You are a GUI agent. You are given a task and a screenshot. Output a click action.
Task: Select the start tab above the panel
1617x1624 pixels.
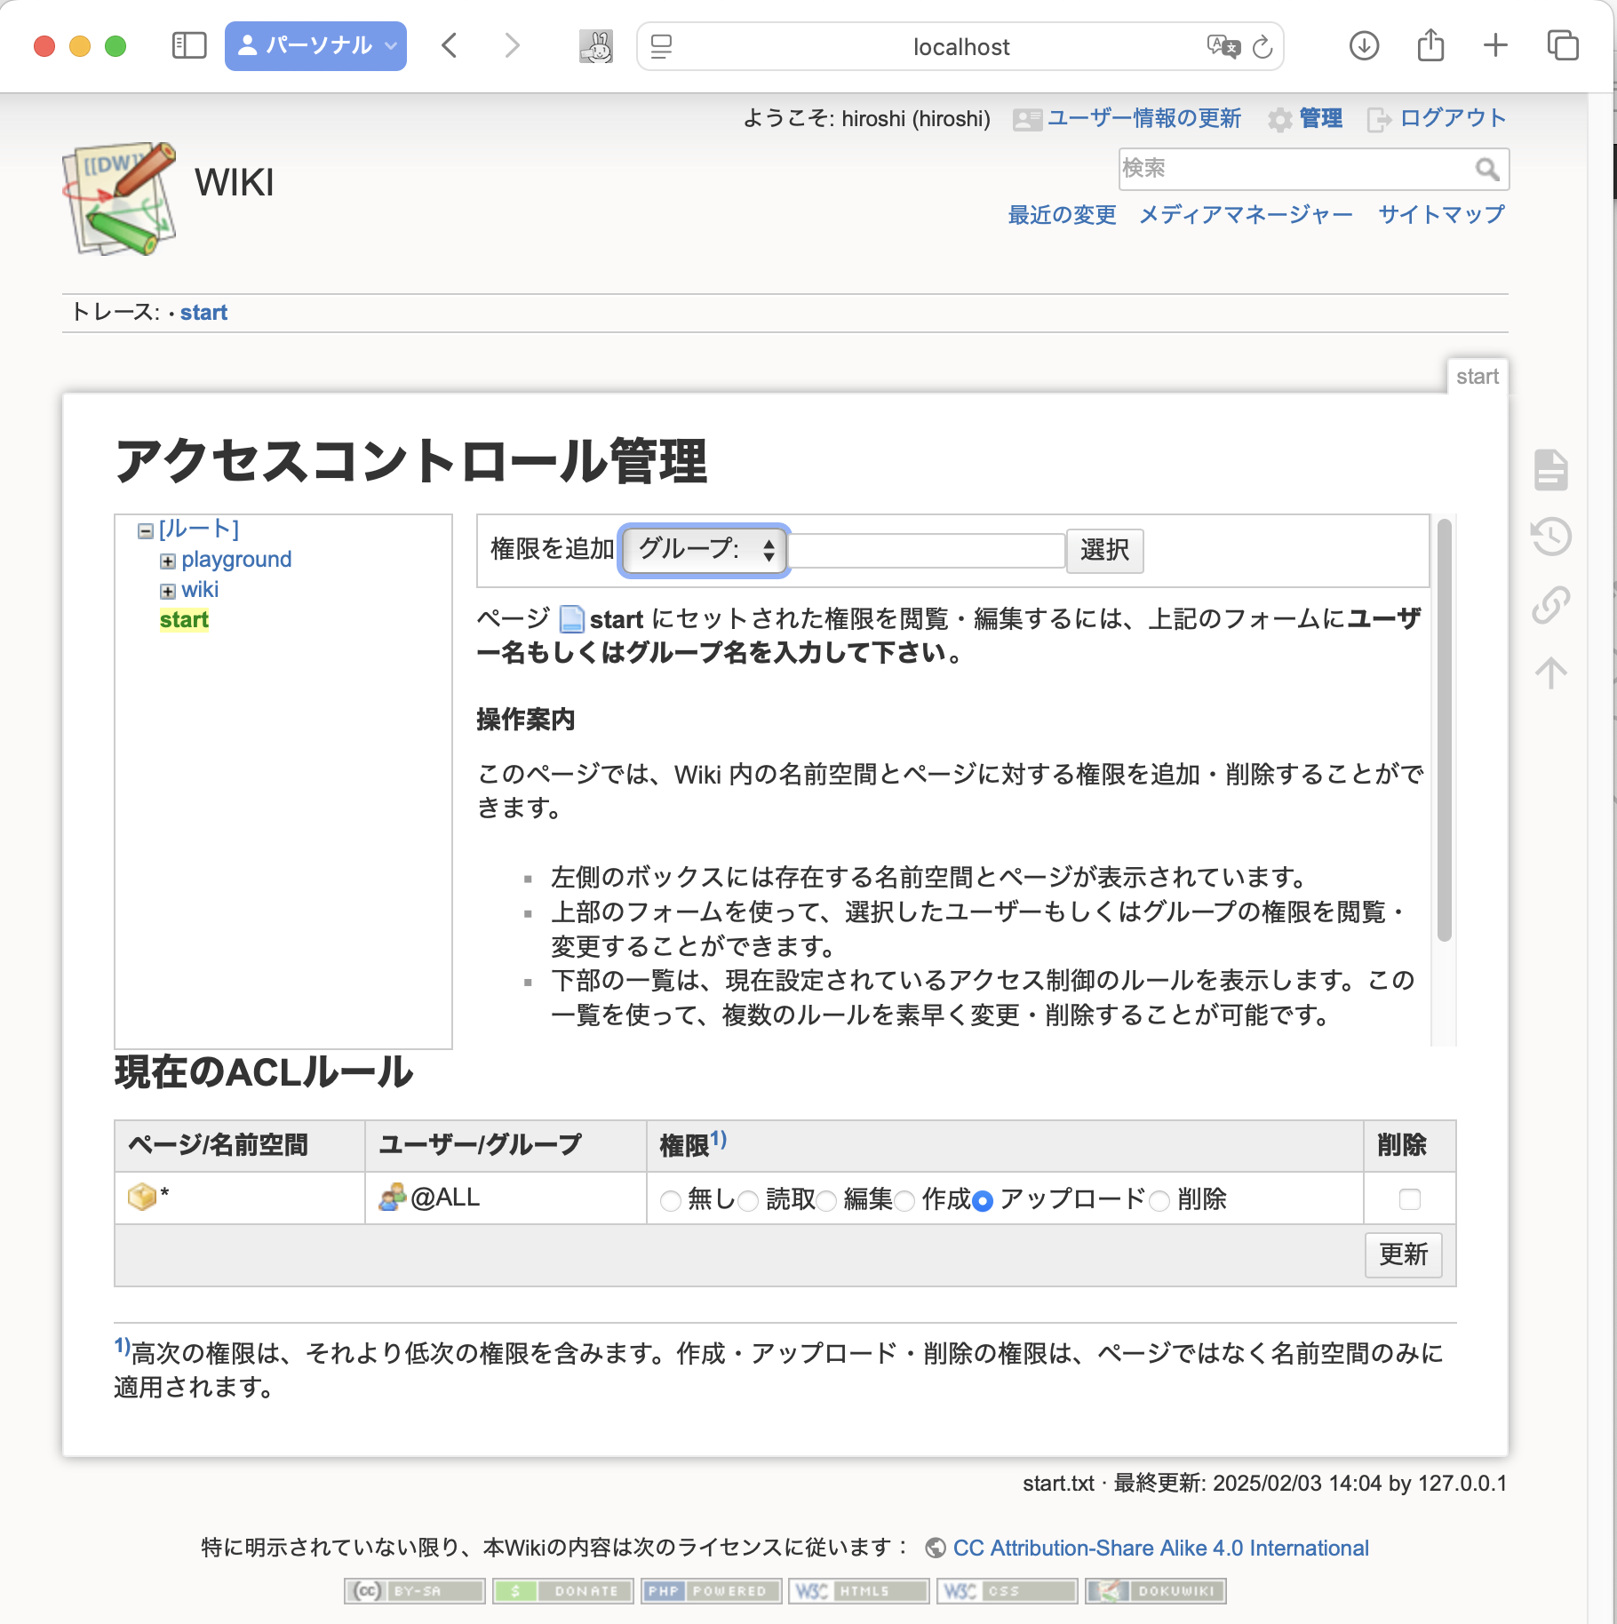1478,376
